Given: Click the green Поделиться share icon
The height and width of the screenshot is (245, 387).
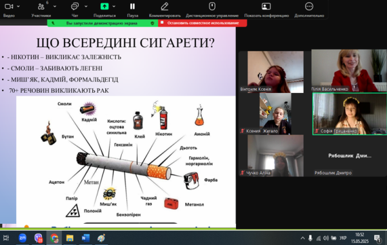Looking at the screenshot, I should [104, 6].
